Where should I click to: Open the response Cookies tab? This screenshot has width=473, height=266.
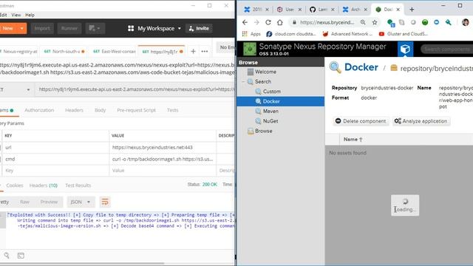(x=15, y=185)
